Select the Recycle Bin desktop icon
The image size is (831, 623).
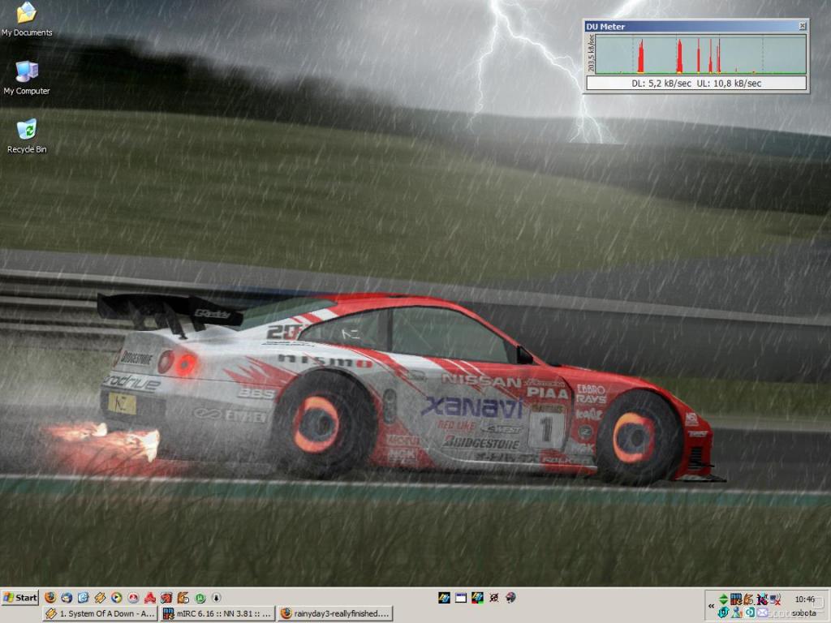point(27,136)
